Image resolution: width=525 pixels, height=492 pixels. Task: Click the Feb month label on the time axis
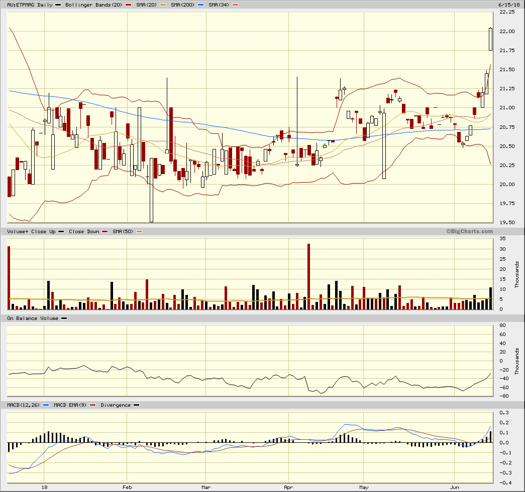pos(127,487)
